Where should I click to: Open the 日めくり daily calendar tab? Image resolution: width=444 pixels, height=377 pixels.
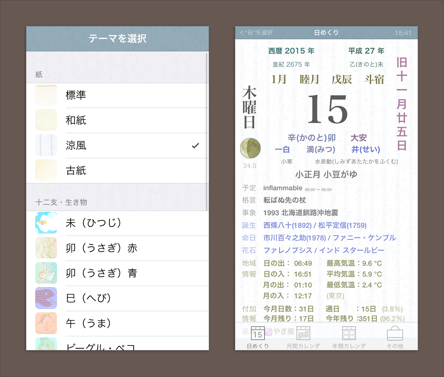point(258,338)
